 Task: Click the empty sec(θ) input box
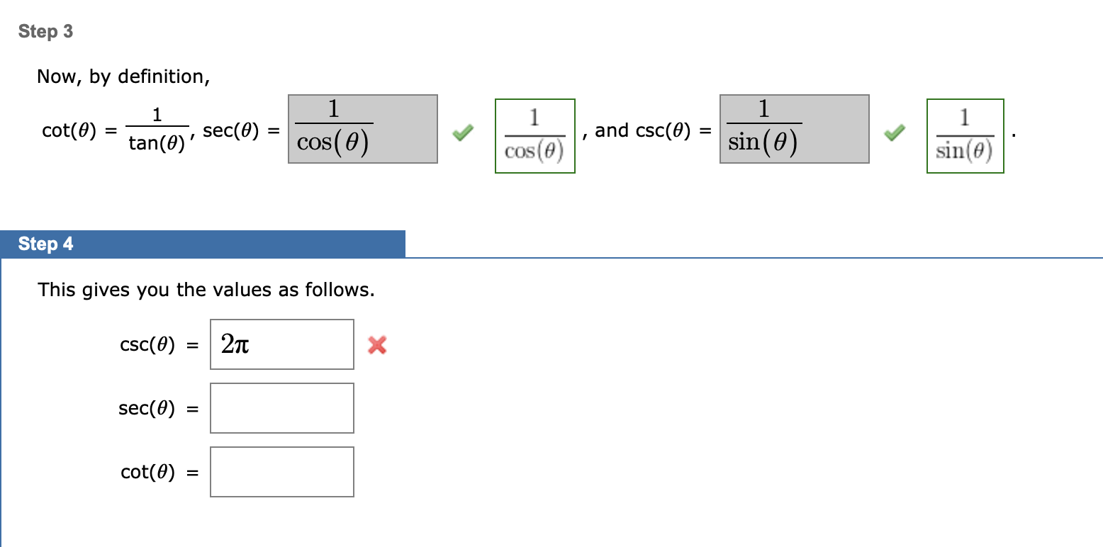tap(281, 407)
